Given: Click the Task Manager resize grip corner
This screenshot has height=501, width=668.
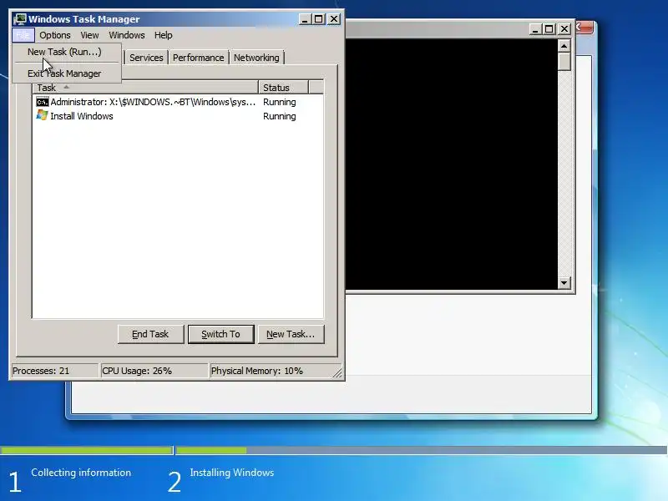Looking at the screenshot, I should point(337,372).
